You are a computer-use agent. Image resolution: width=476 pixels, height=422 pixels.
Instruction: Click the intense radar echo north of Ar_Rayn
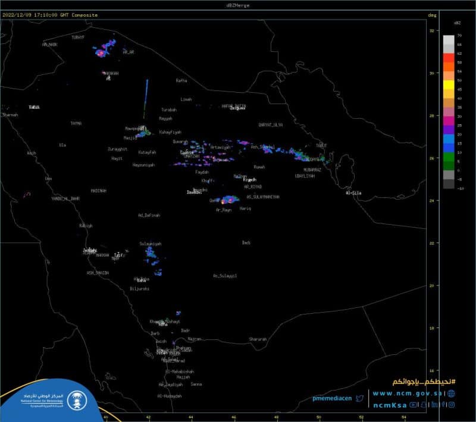coord(228,200)
